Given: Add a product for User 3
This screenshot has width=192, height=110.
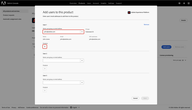Looking at the screenshot, I should [x=45, y=90].
